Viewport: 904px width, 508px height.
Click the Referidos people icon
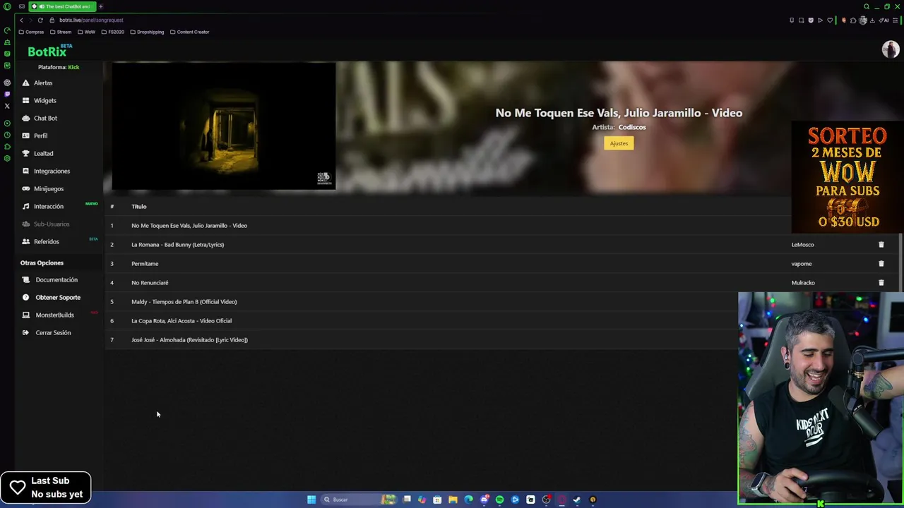pyautogui.click(x=26, y=242)
